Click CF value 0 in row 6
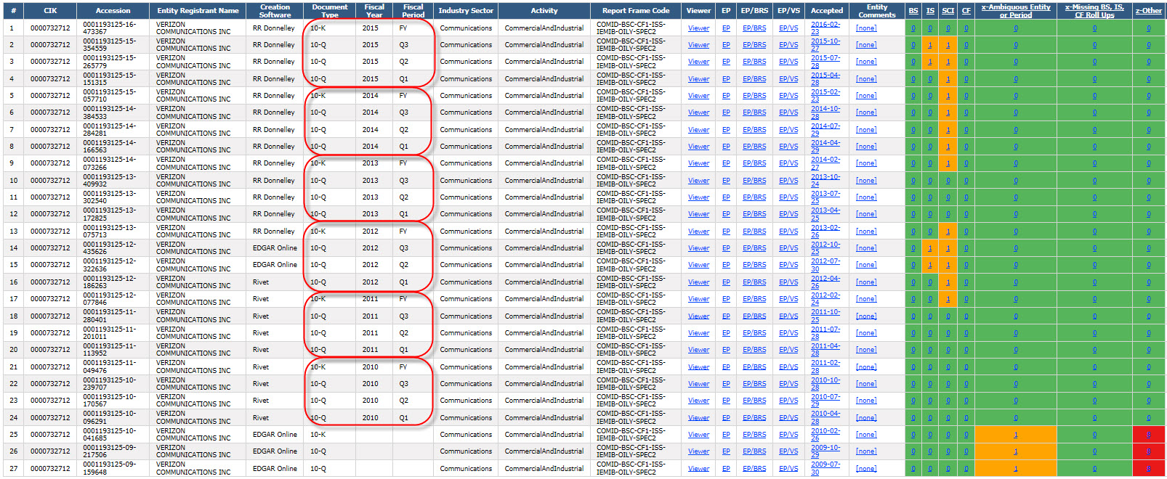The width and height of the screenshot is (1167, 479). click(966, 112)
